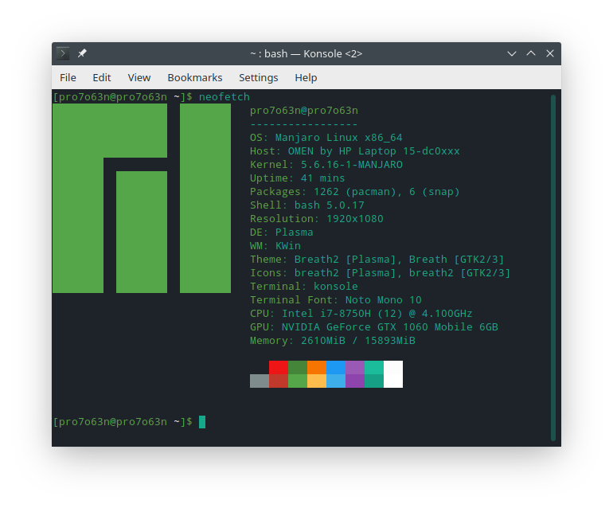Image resolution: width=613 pixels, height=508 pixels.
Task: Click the 'DE: Plasma' line
Action: point(282,233)
